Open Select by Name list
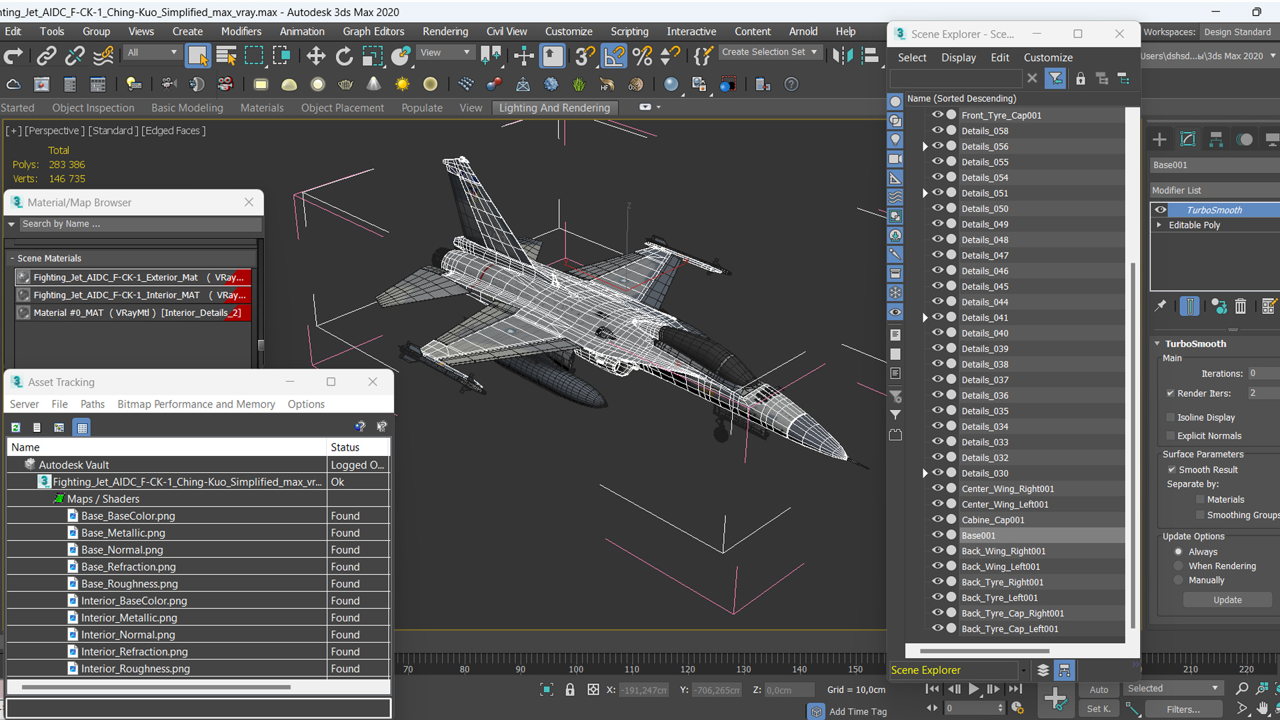The height and width of the screenshot is (720, 1280). pos(226,56)
